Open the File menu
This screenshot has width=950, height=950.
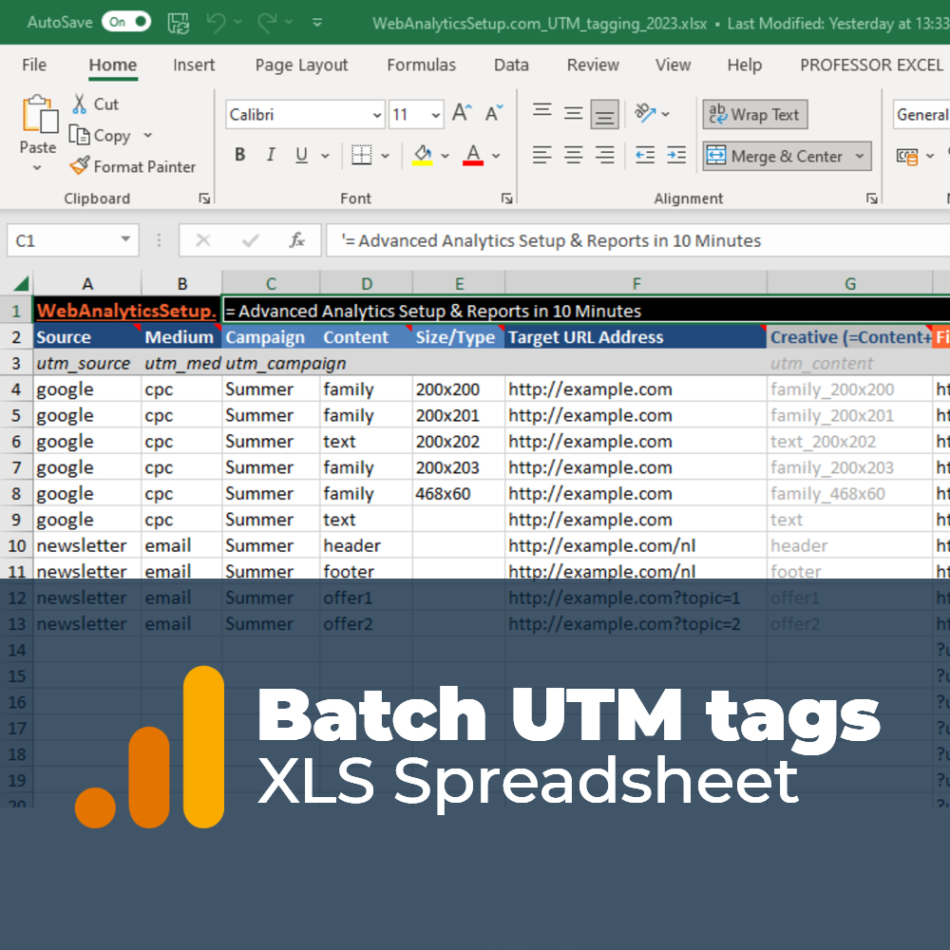[x=34, y=65]
